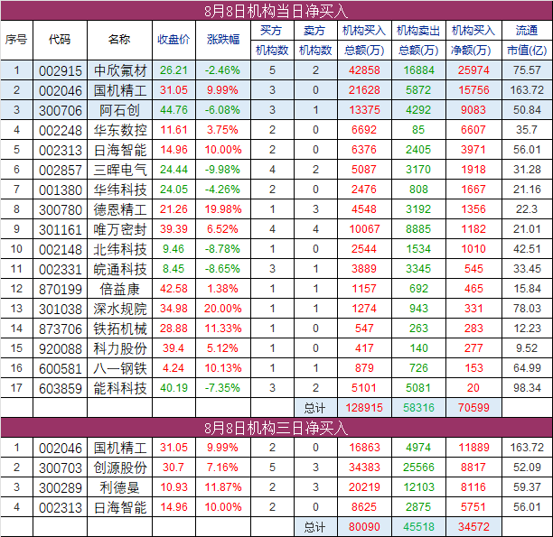This screenshot has width=553, height=537.
Task: Click 八一钢铁 stock name
Action: pyautogui.click(x=120, y=368)
